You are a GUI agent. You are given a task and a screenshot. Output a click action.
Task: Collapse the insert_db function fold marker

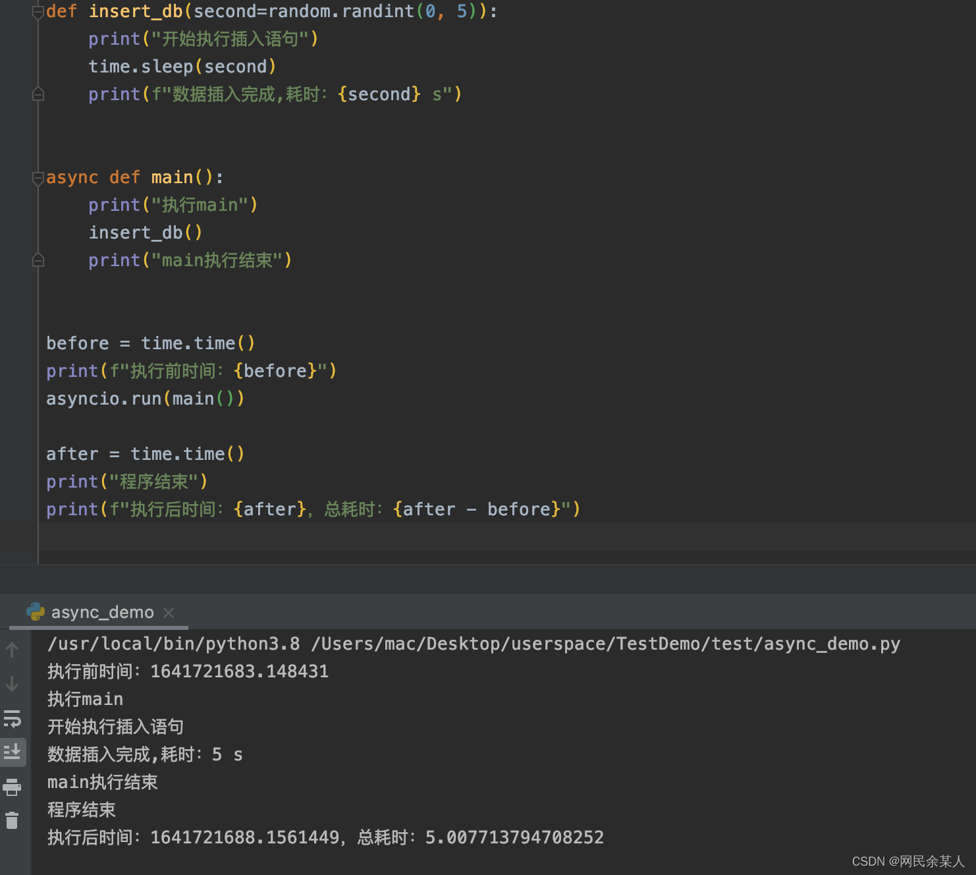click(38, 11)
